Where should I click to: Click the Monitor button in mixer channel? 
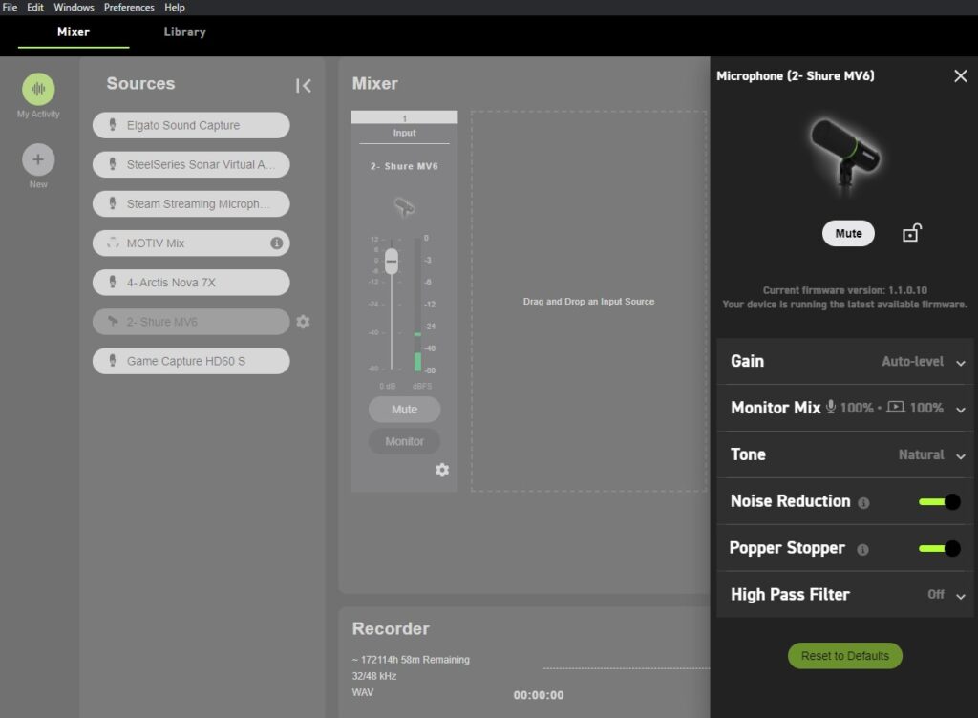pos(404,441)
